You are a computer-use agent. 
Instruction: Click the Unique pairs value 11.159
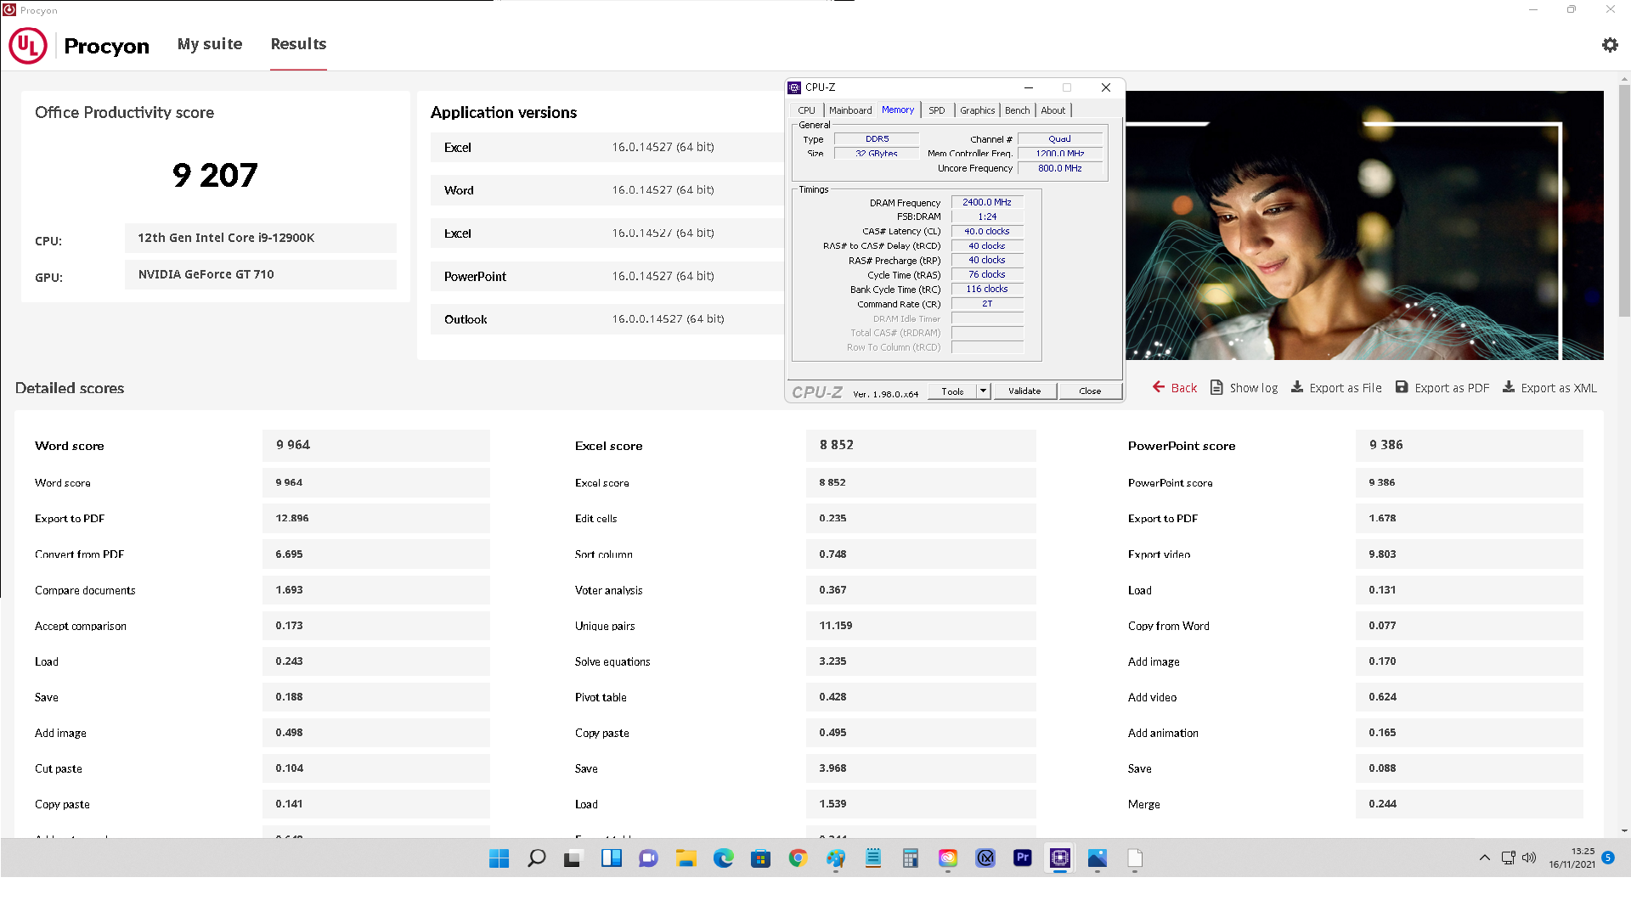tap(921, 626)
